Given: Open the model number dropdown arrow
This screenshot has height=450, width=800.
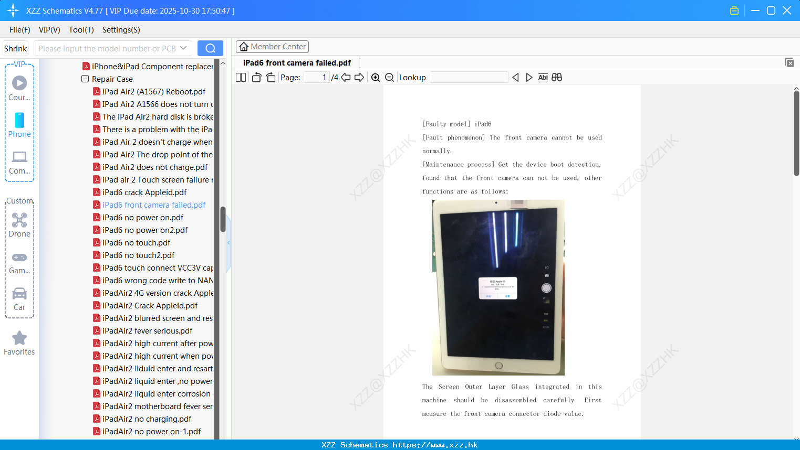Looking at the screenshot, I should (x=183, y=48).
